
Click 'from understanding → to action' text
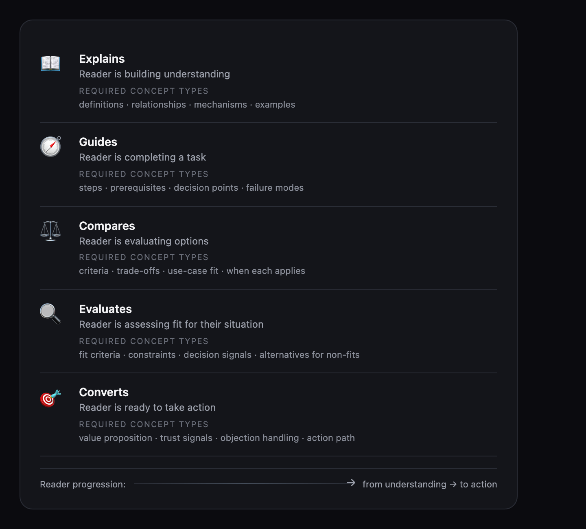point(430,484)
